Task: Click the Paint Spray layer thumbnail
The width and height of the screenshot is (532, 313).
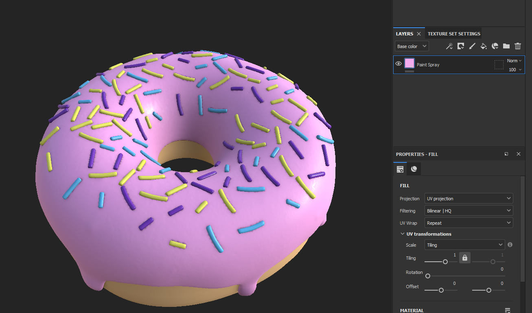Action: pos(409,63)
